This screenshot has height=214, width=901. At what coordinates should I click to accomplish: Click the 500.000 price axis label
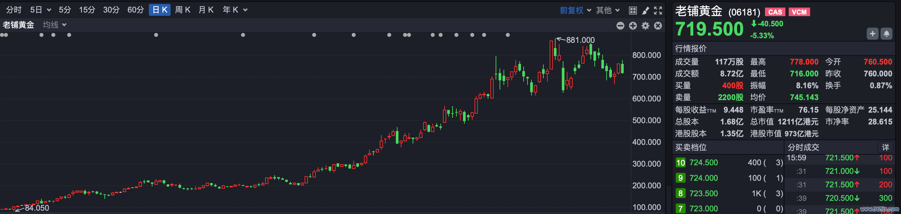coord(646,120)
